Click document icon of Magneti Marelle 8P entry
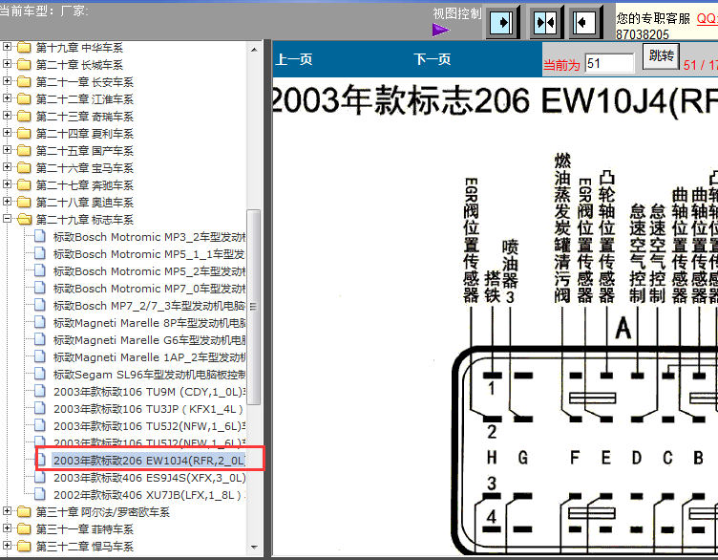718x560 pixels. (x=40, y=322)
